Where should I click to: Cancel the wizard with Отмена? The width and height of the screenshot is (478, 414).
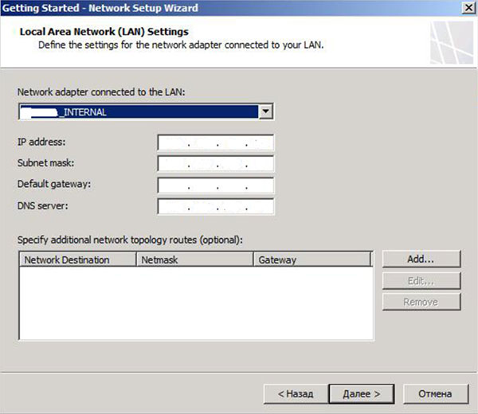[x=434, y=393]
